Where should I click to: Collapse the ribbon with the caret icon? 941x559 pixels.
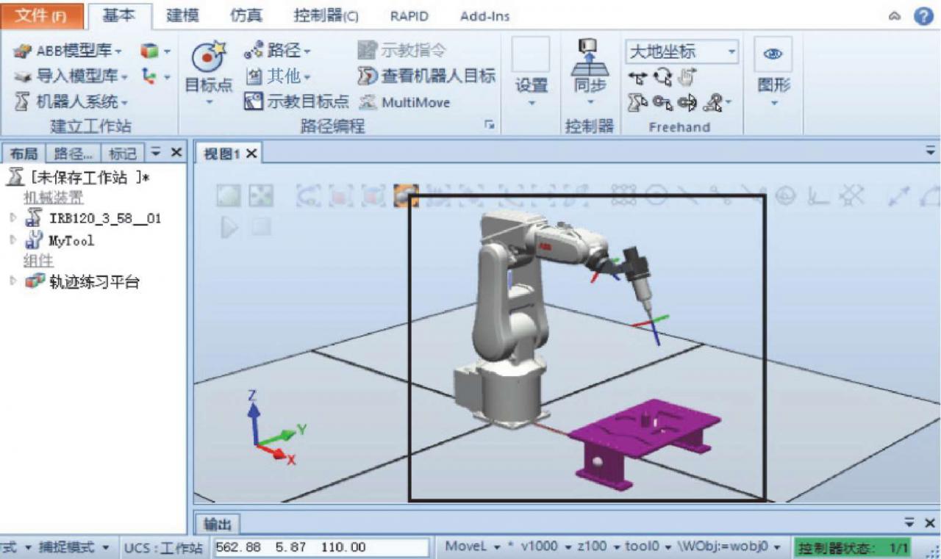894,16
